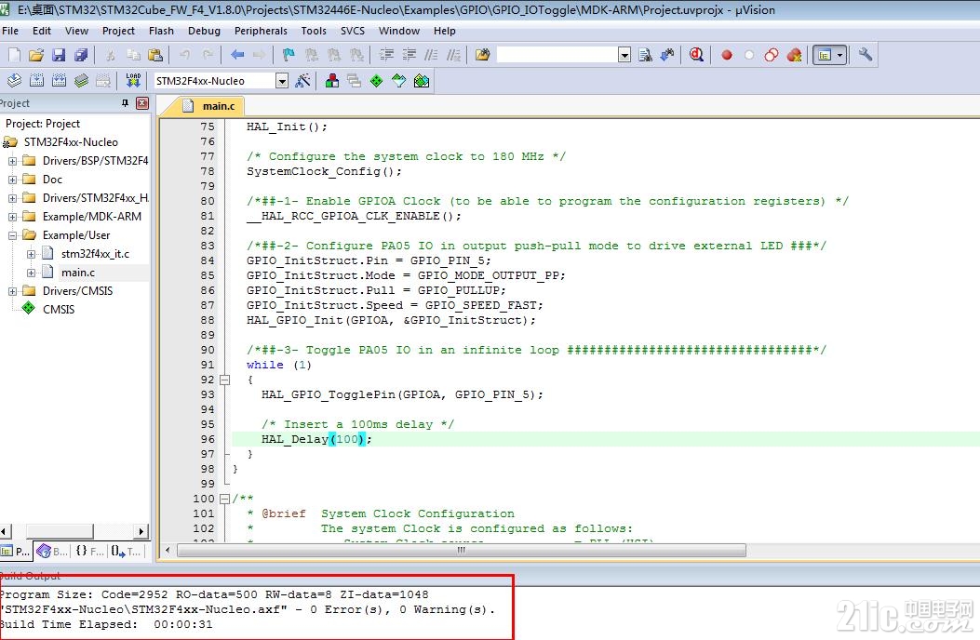Viewport: 980px width, 640px height.
Task: Download code to flash with LOAD
Action: pos(133,81)
